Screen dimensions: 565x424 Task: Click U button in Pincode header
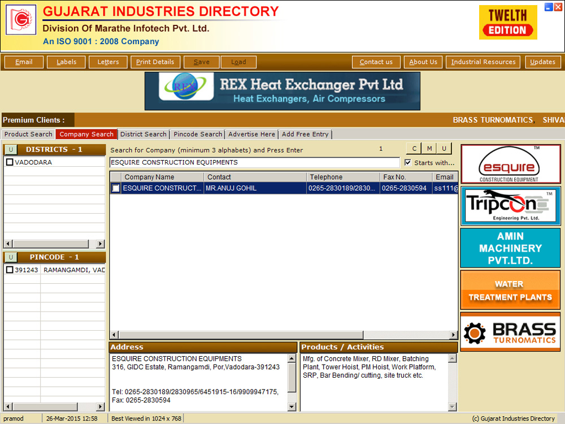coord(11,257)
